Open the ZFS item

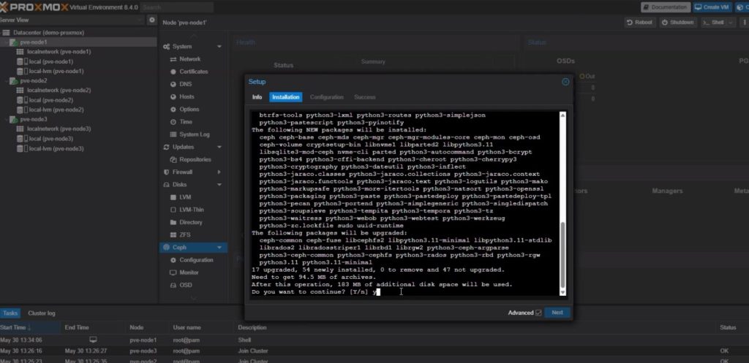pos(185,235)
